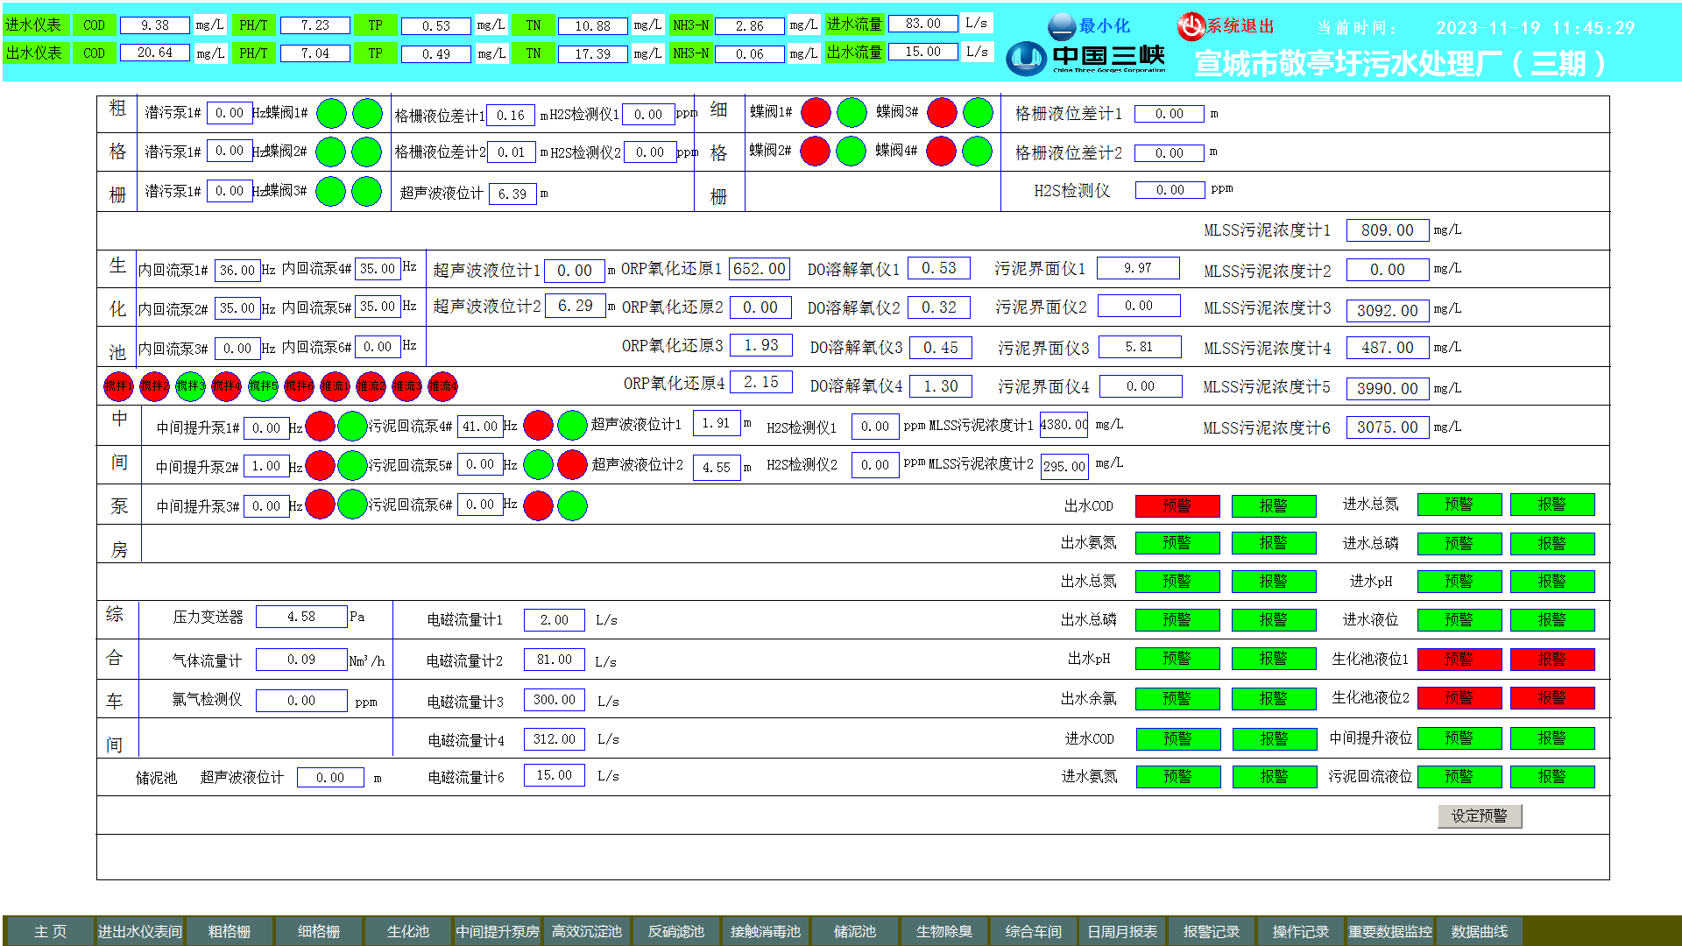Toggle red indicator next to 细格栅 蝶阀1#
Image resolution: width=1682 pixels, height=946 pixels.
(x=815, y=113)
